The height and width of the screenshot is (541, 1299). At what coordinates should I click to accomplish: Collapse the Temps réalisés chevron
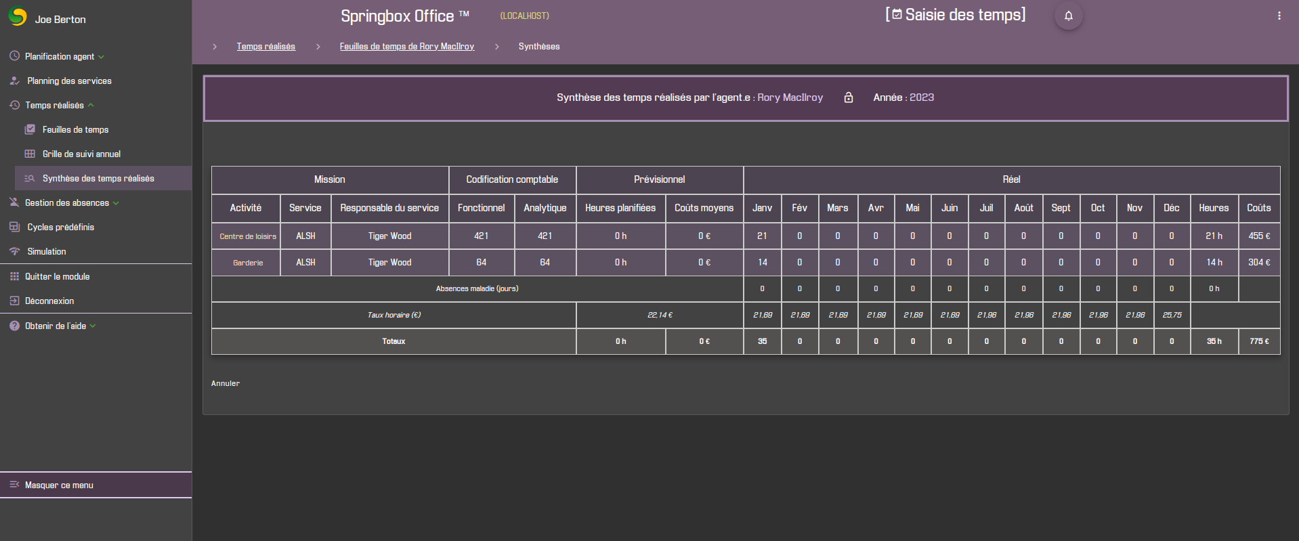(91, 105)
